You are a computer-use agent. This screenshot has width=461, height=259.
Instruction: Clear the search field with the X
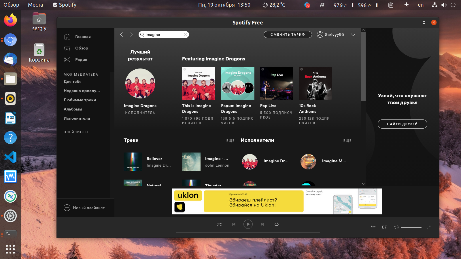click(x=186, y=35)
